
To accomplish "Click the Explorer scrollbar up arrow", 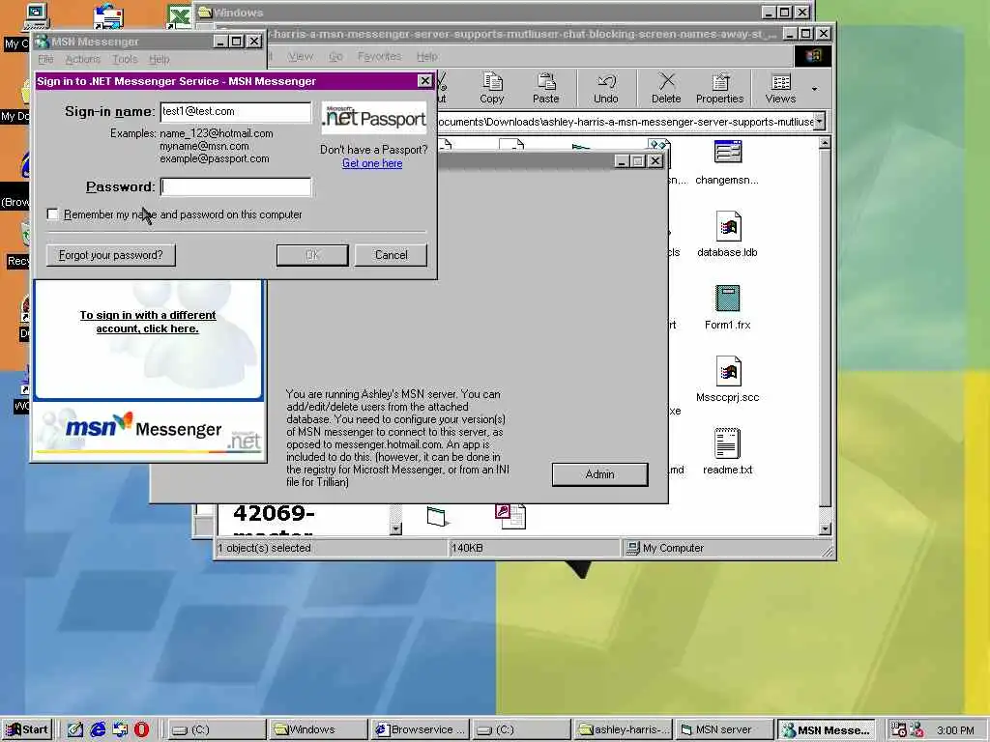I will tap(825, 143).
